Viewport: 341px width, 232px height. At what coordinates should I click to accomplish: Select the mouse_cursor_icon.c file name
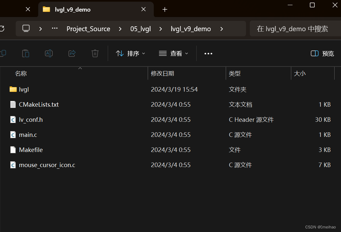tap(47, 165)
